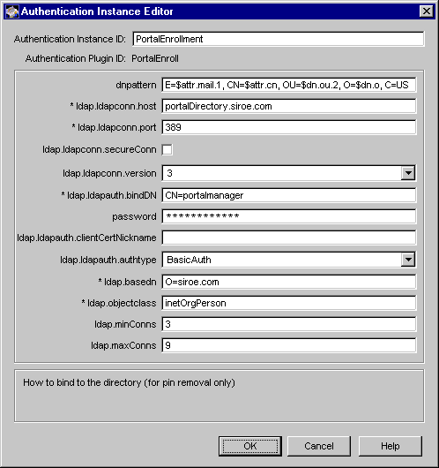
Task: Click the "* ldap.objectclass" label
Action: pyautogui.click(x=119, y=303)
